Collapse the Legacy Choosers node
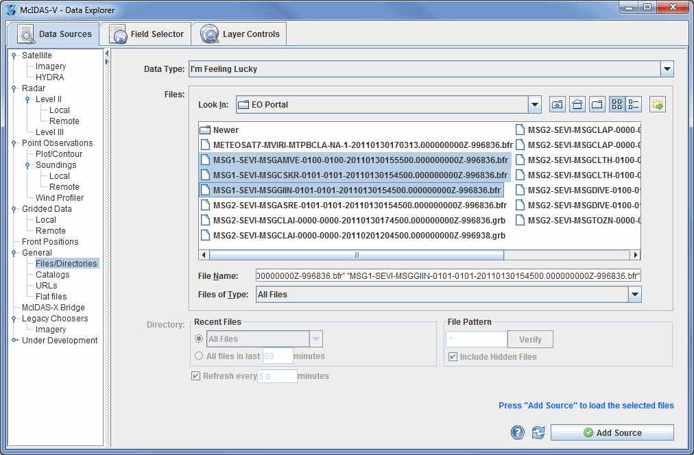This screenshot has width=694, height=455. tap(14, 319)
